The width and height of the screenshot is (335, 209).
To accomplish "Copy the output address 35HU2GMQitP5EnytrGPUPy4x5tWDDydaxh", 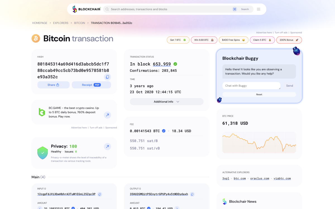I will (192, 194).
